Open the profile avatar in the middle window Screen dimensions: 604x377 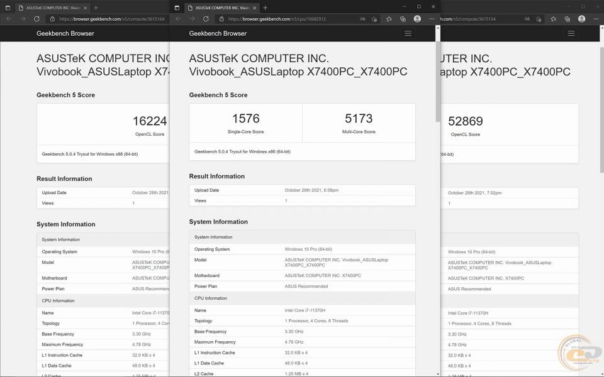(417, 19)
